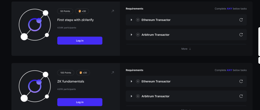Expand Ethereum Transactor in First steps quest
Screen dimensions: 260x110
pos(132,20)
